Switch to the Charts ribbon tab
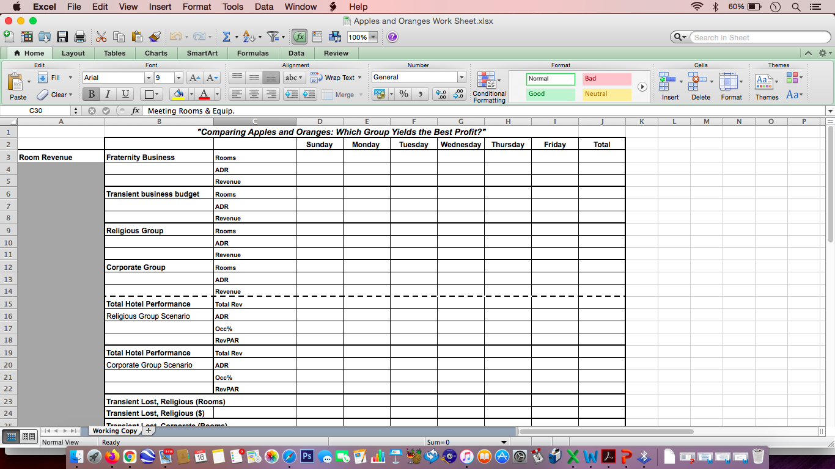Screen dimensions: 835x469 pyautogui.click(x=156, y=53)
